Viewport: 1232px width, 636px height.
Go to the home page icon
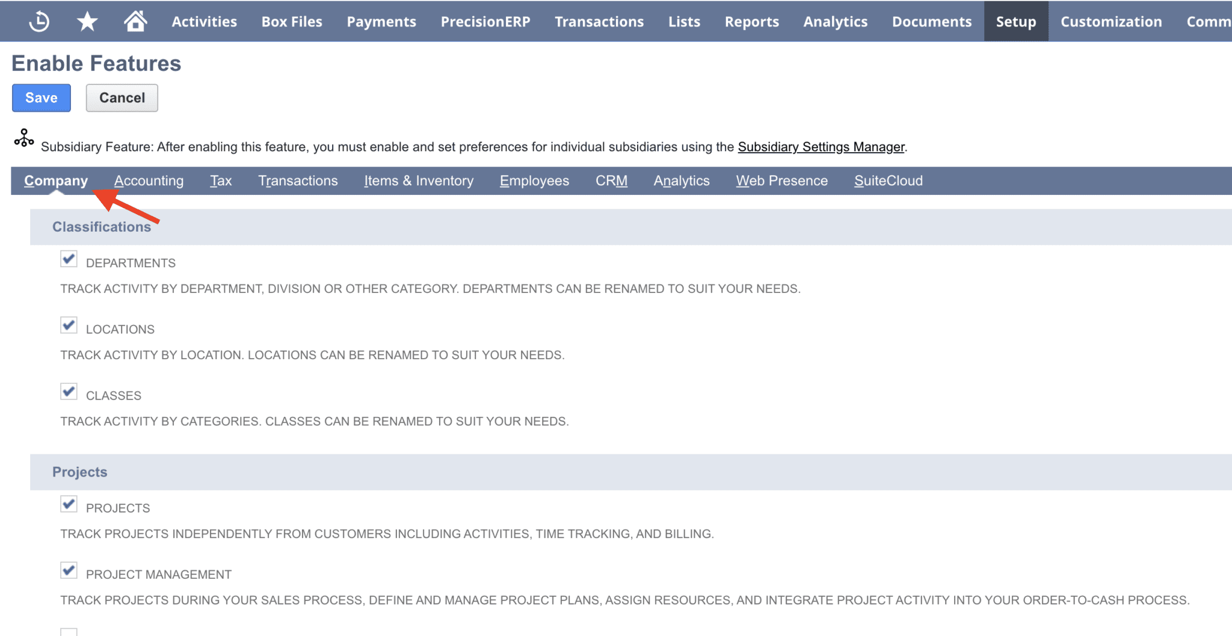point(136,21)
